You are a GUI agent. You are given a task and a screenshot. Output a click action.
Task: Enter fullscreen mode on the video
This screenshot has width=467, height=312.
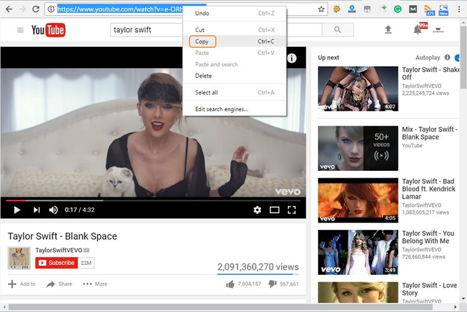[x=292, y=210]
